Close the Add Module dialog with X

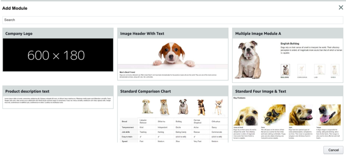(341, 8)
